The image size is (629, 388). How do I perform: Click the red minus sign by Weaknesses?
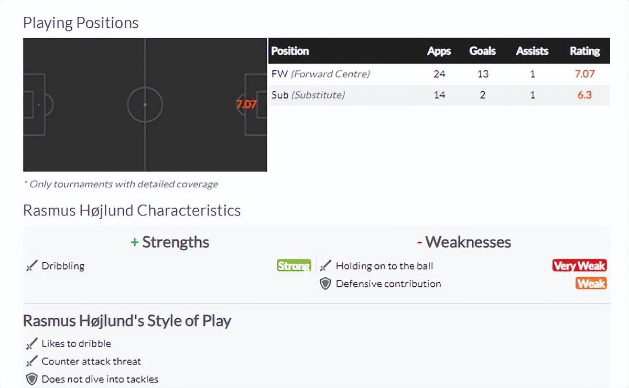(419, 243)
